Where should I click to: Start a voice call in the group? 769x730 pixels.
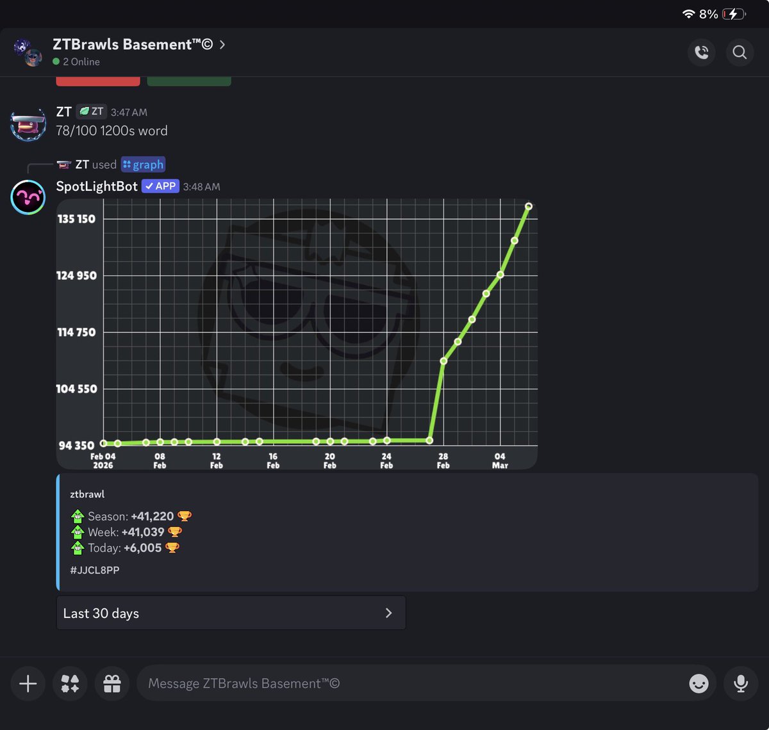point(702,53)
